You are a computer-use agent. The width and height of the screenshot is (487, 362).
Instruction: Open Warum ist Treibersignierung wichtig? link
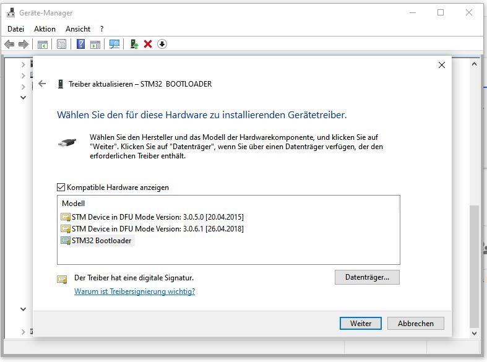coord(134,291)
